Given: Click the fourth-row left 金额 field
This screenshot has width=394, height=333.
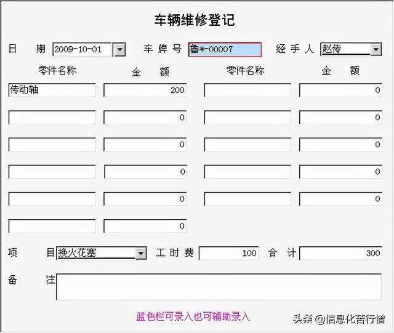Looking at the screenshot, I should (x=145, y=172).
